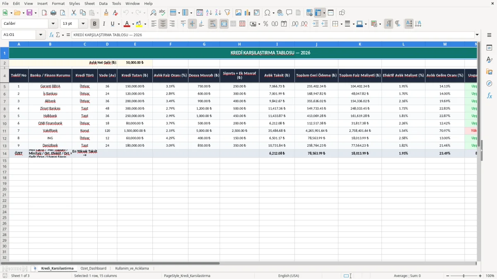Toggle align left
The width and height of the screenshot is (497, 279).
coord(154,24)
